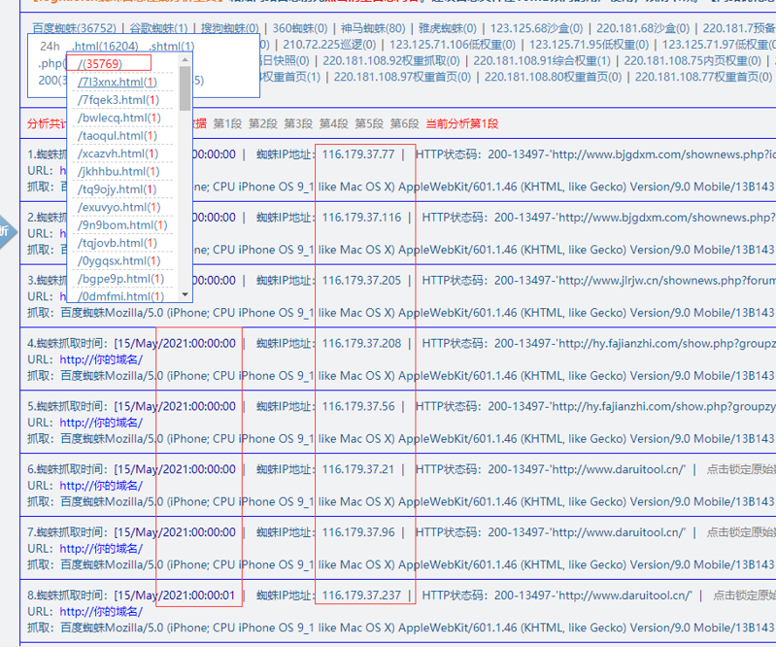Select the 220.181.108.75内页权重(0) filter
The height and width of the screenshot is (647, 776).
692,61
